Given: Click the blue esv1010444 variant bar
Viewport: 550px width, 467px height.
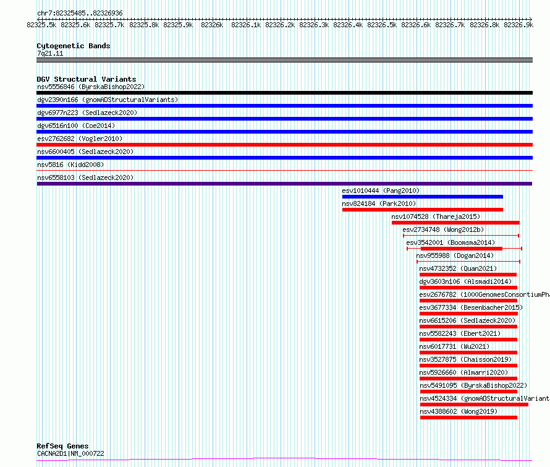Looking at the screenshot, I should (423, 197).
